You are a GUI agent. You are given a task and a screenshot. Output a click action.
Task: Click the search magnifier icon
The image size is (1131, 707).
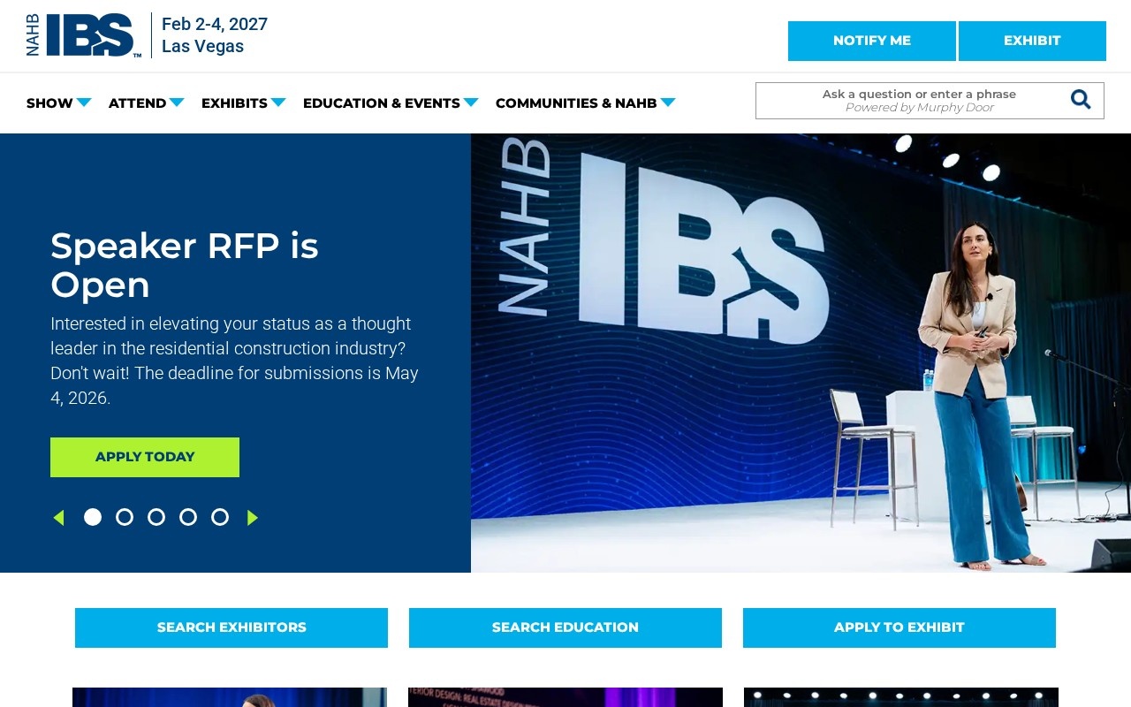(x=1080, y=100)
